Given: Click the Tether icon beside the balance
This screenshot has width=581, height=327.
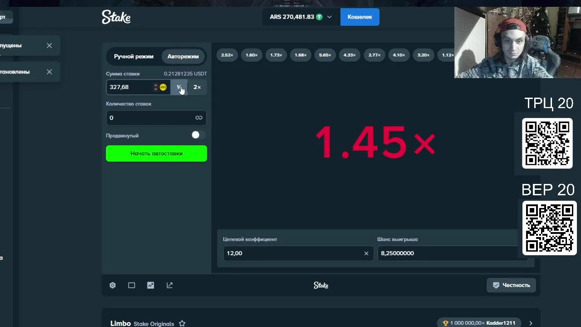Looking at the screenshot, I should 319,17.
